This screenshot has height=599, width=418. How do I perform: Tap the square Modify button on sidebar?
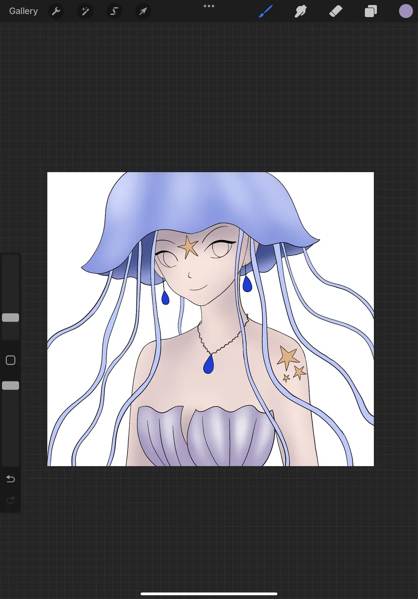click(10, 360)
